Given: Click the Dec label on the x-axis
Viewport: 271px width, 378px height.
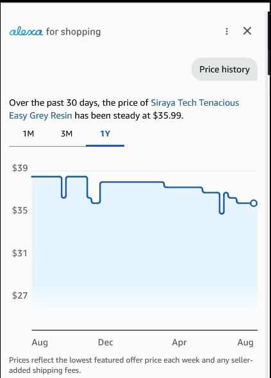Looking at the screenshot, I should coord(106,342).
